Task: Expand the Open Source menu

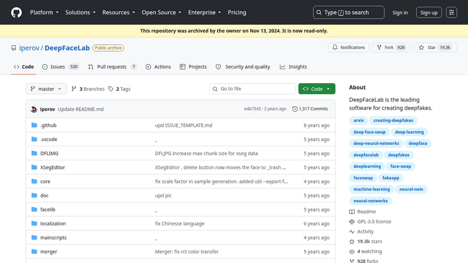Action: [161, 12]
